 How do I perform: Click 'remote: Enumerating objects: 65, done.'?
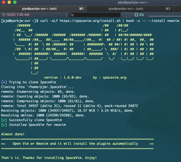click(x=38, y=92)
